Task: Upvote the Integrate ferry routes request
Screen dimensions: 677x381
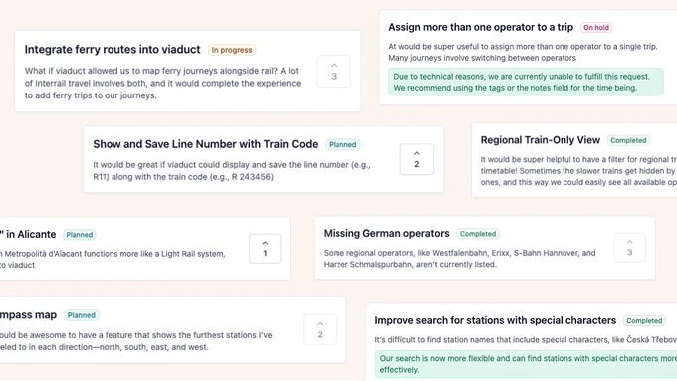Action: point(334,72)
